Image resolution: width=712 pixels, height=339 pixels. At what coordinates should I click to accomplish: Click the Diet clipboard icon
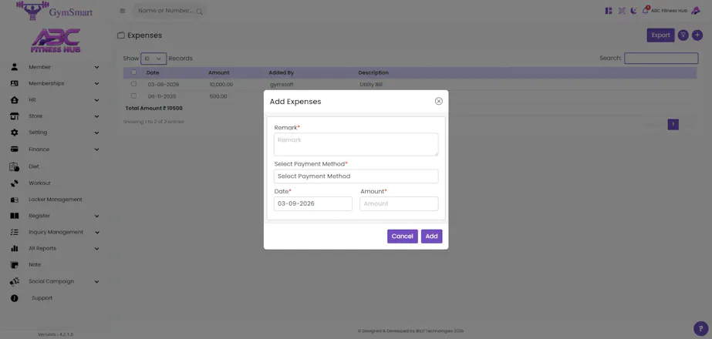tap(14, 166)
